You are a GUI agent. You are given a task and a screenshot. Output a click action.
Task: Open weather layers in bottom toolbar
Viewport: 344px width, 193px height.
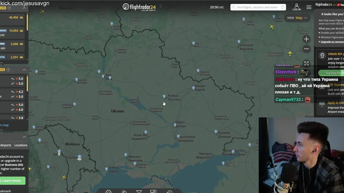coord(124,191)
